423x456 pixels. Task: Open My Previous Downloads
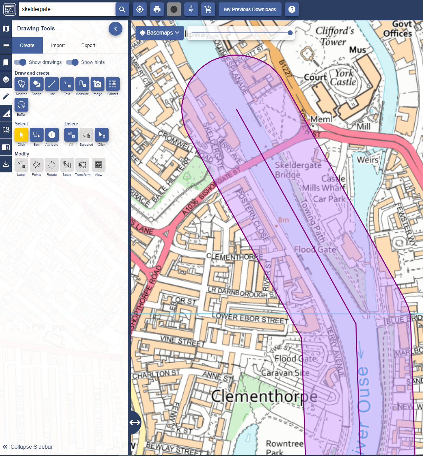[250, 9]
